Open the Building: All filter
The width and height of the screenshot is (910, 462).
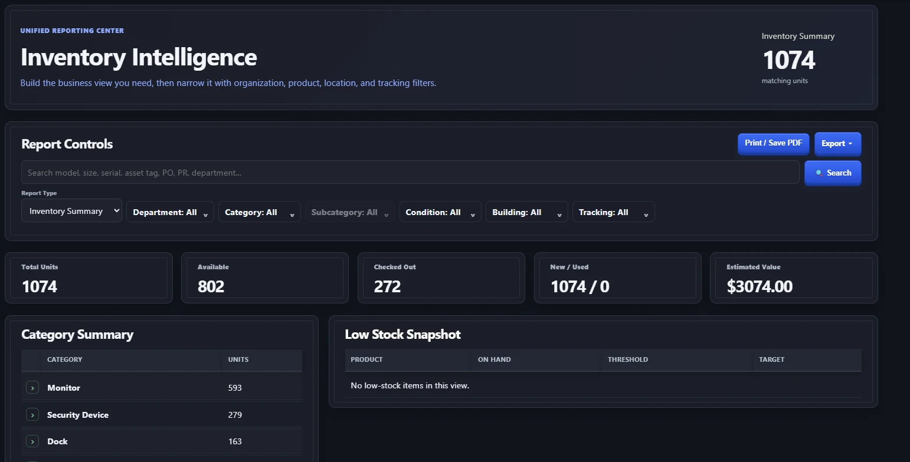(x=527, y=212)
